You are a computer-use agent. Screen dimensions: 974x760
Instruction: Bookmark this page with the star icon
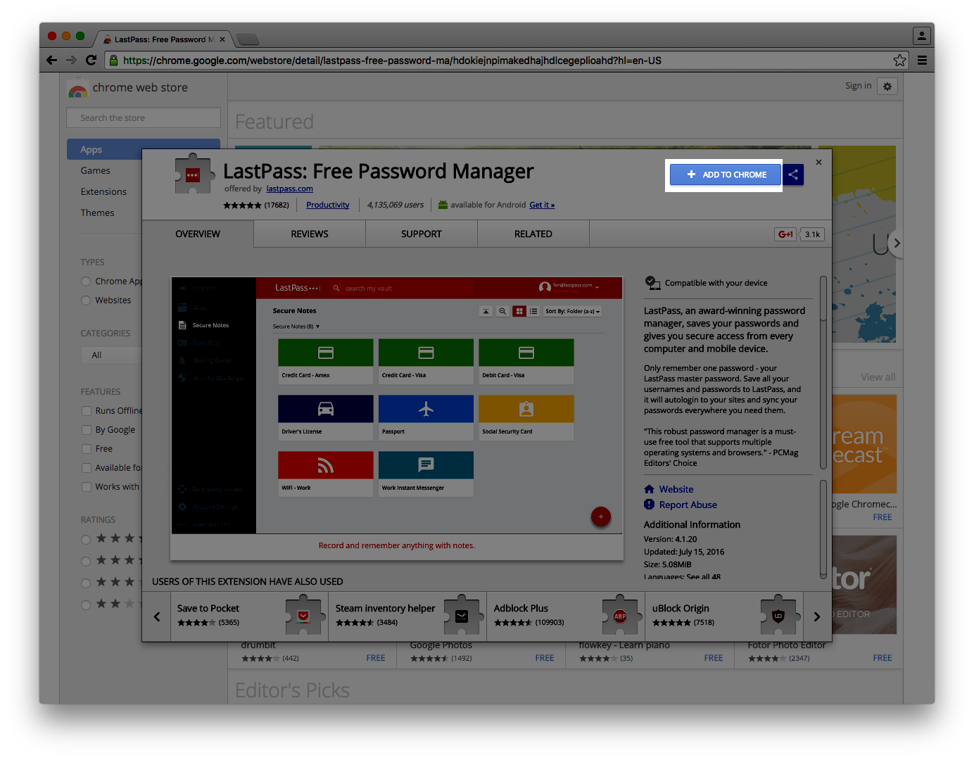(x=899, y=61)
